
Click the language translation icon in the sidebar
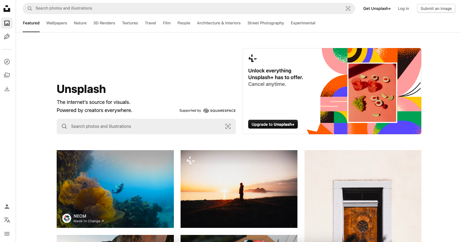click(7, 220)
